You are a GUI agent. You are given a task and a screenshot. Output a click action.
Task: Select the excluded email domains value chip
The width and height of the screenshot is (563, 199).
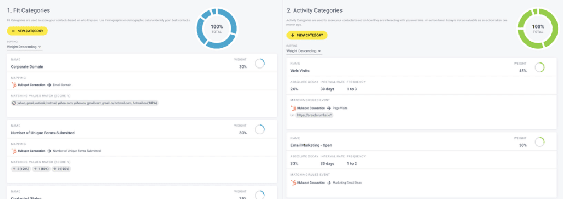point(85,103)
